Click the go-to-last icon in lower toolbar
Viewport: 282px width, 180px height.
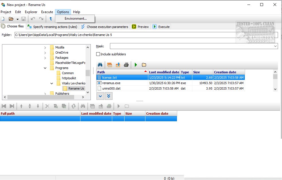[x=12, y=106]
